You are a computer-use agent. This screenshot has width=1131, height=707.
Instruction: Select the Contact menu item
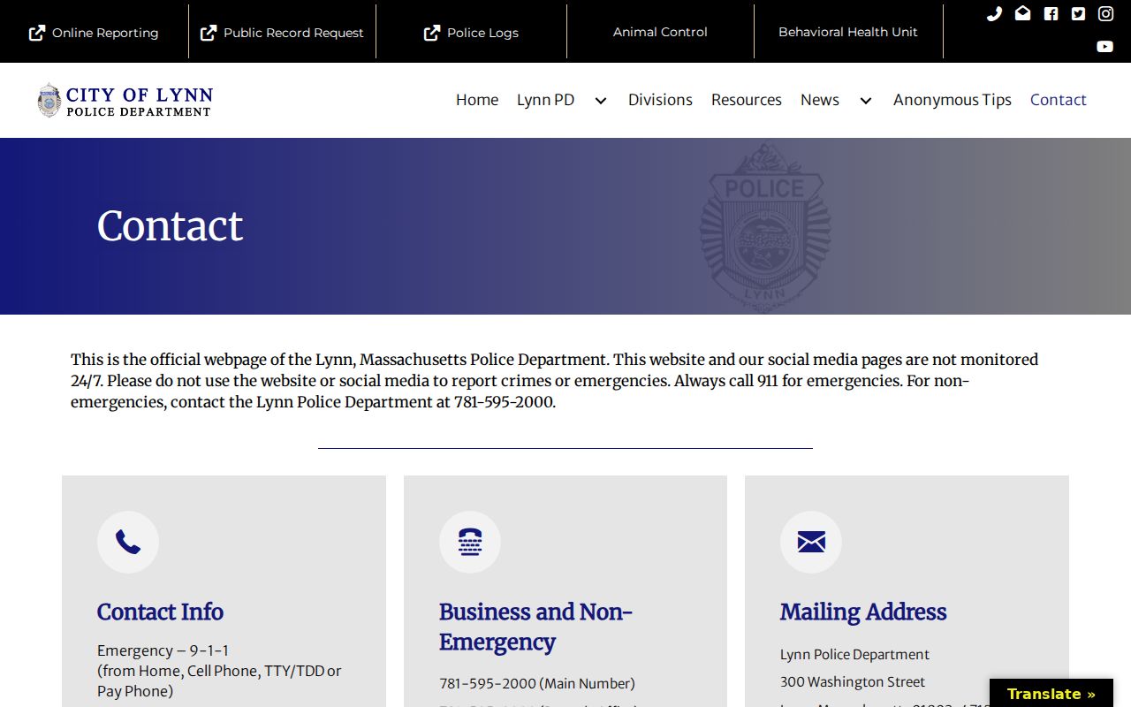pos(1059,100)
